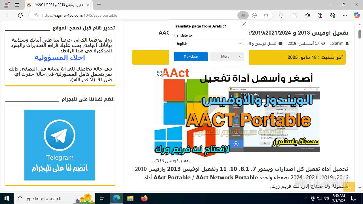Viewport: 363px width, 204px height.
Task: Refresh the page
Action: pos(20,15)
